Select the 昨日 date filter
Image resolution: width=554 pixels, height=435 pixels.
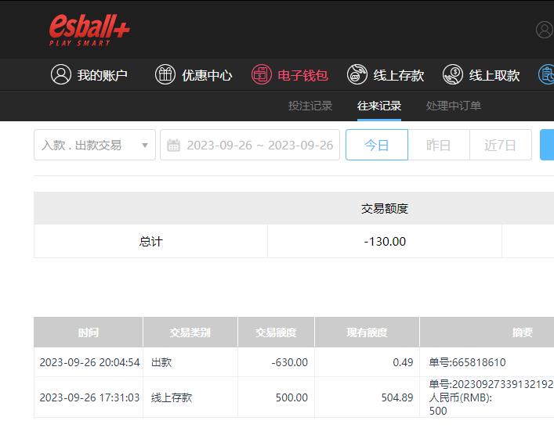coord(439,145)
